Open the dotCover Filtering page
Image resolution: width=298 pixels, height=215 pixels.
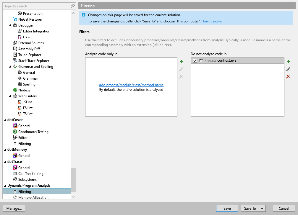pos(25,144)
